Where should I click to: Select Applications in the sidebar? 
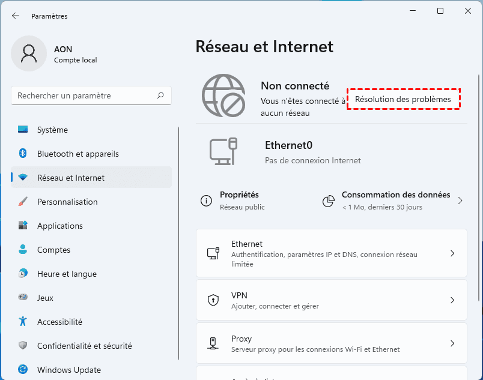(60, 226)
